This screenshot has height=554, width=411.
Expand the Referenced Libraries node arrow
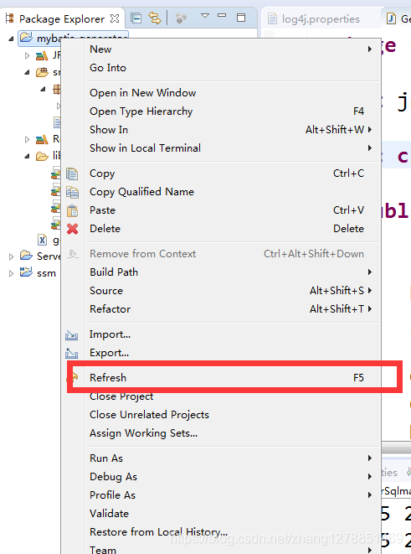[27, 140]
